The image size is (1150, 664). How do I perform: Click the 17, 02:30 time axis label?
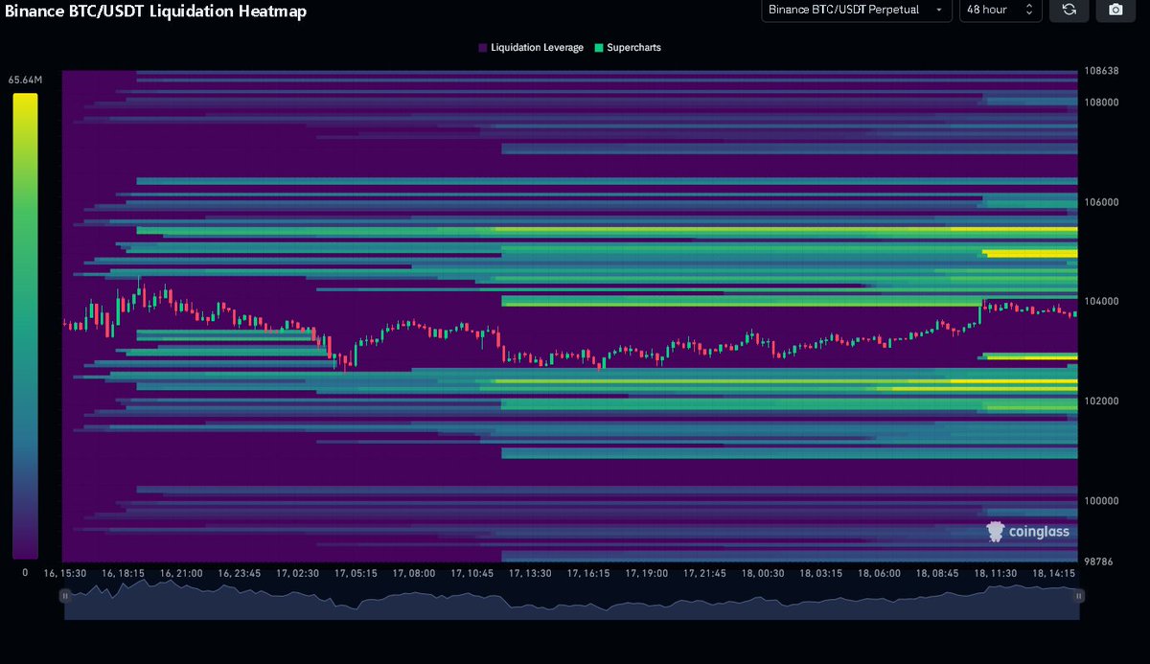pyautogui.click(x=298, y=573)
